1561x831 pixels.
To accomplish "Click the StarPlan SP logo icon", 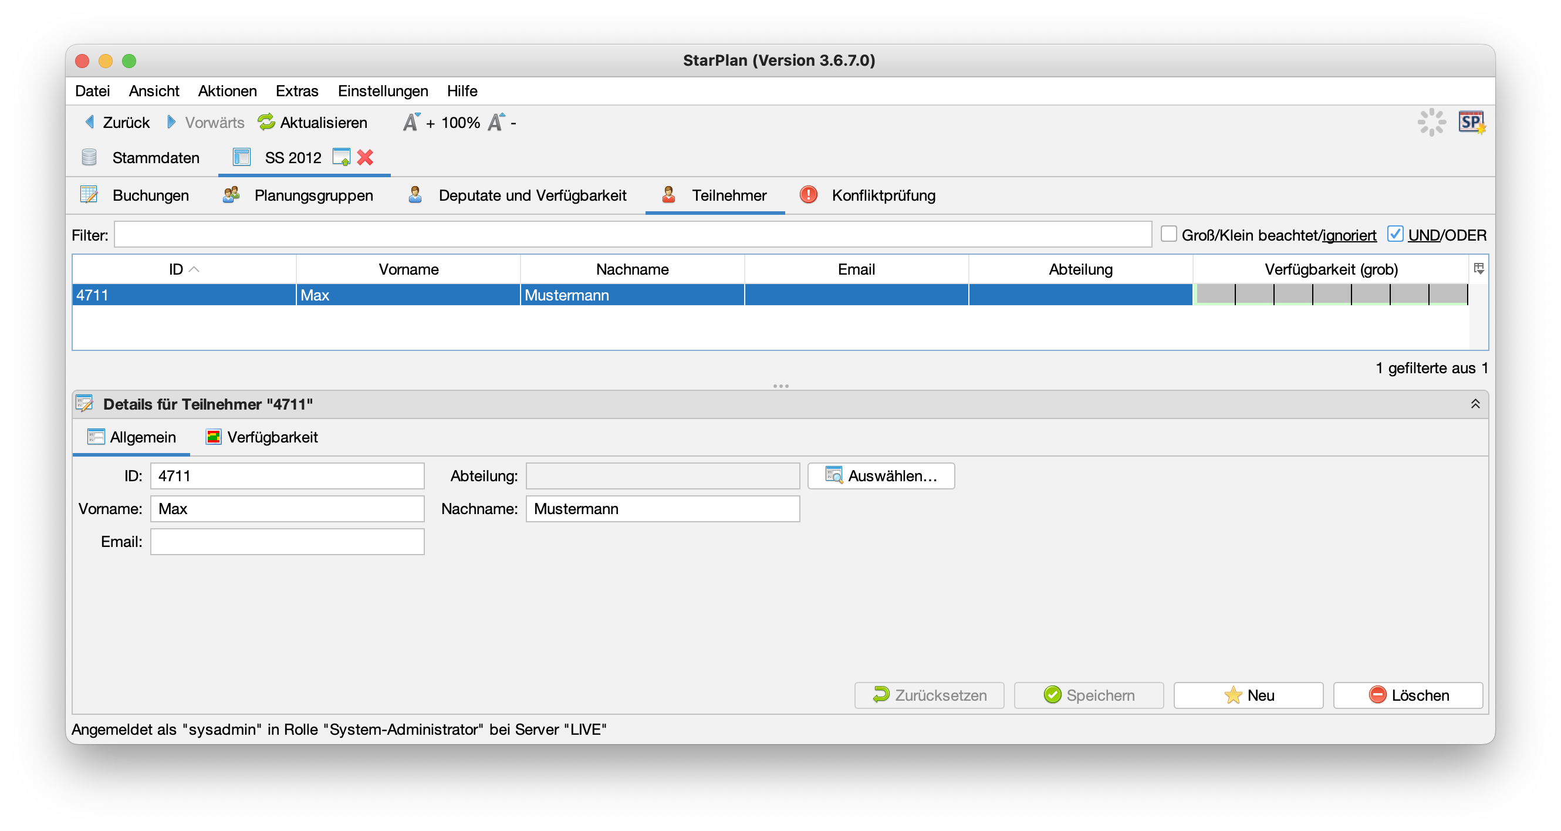I will pos(1471,123).
